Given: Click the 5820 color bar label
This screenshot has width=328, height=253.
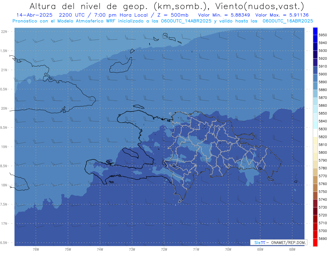Looking at the screenshot, I should point(323,137).
